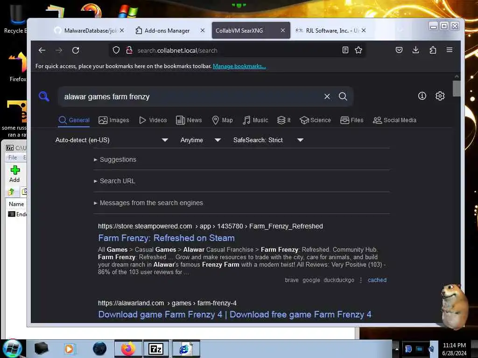Screen dimensions: 478x358
Task: Click the media player taskbar icon
Action: (x=69, y=349)
